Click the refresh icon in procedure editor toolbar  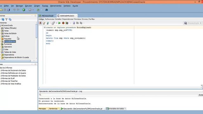coord(48,23)
